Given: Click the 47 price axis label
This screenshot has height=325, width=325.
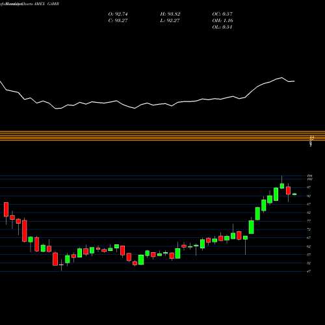Looking at the screenshot, I should coord(309,271).
